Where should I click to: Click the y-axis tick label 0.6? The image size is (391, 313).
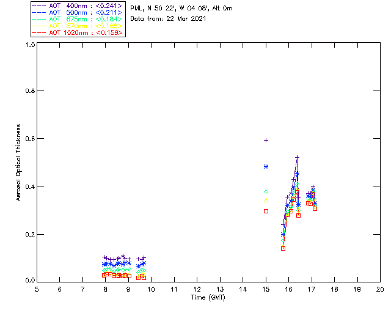tap(30, 139)
